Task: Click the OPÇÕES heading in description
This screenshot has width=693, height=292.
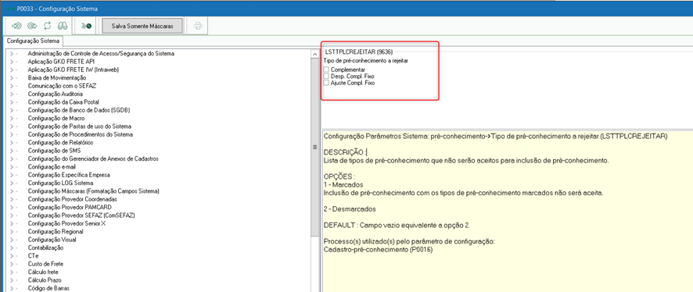Action: (340, 176)
